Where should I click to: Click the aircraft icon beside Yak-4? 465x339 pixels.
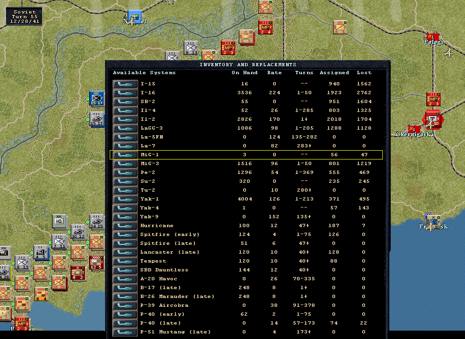click(125, 208)
